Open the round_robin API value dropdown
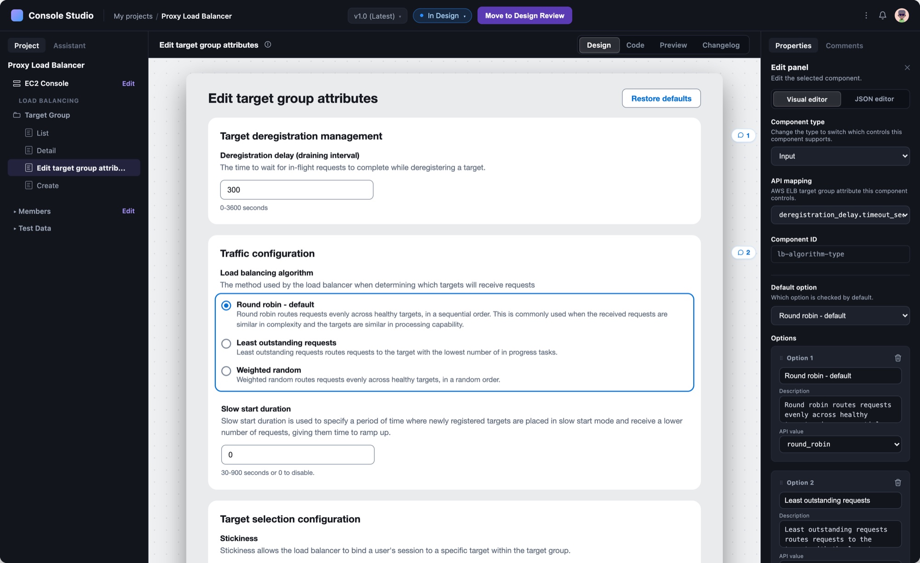 click(840, 444)
